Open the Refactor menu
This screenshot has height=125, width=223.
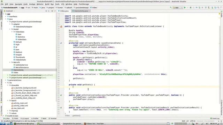click(40, 4)
